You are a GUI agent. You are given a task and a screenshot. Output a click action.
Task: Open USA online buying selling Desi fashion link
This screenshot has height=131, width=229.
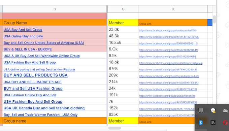click(x=39, y=69)
